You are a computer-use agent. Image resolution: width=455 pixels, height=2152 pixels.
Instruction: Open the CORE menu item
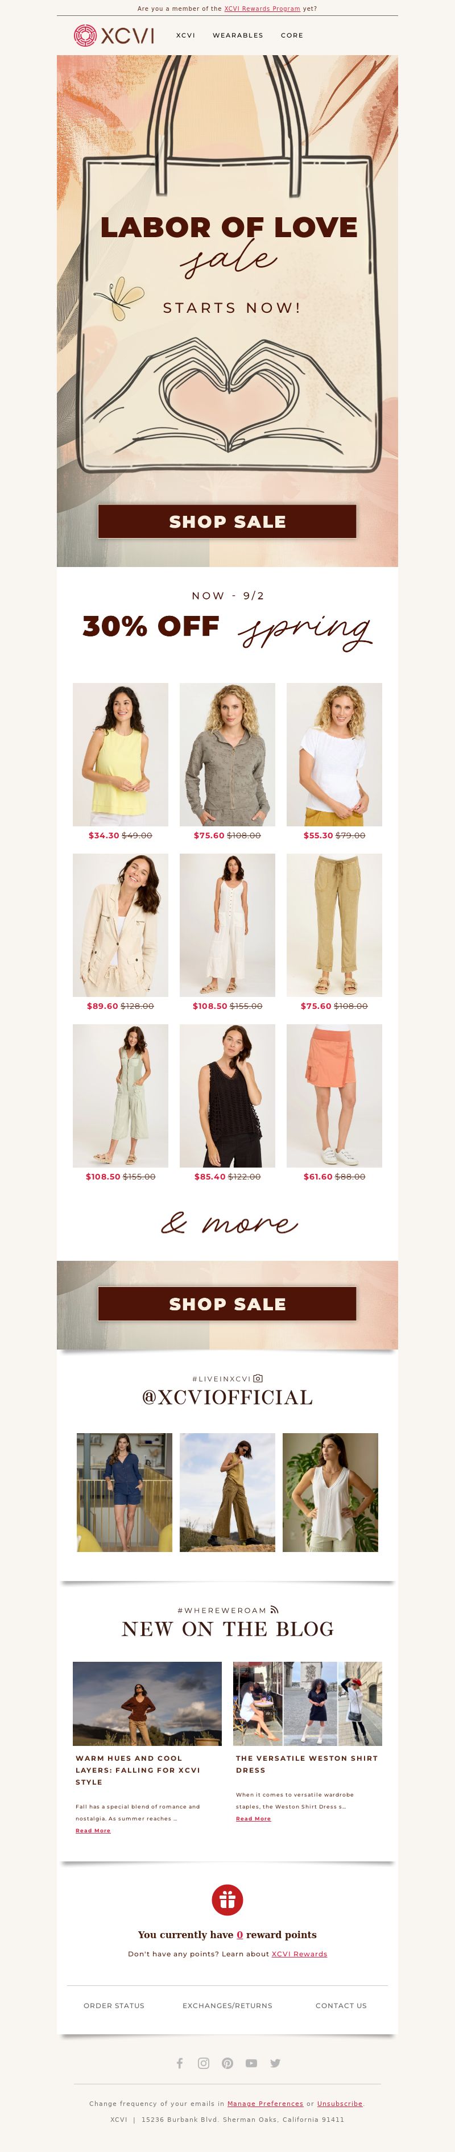[292, 35]
